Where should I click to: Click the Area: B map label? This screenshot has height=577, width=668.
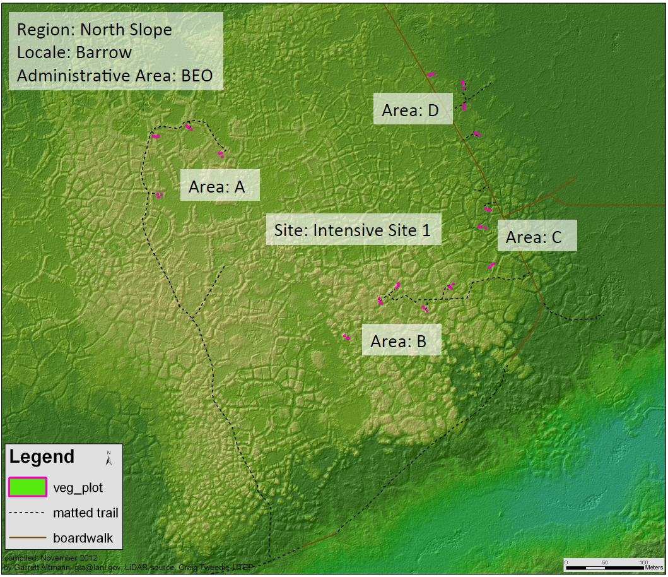coord(399,342)
